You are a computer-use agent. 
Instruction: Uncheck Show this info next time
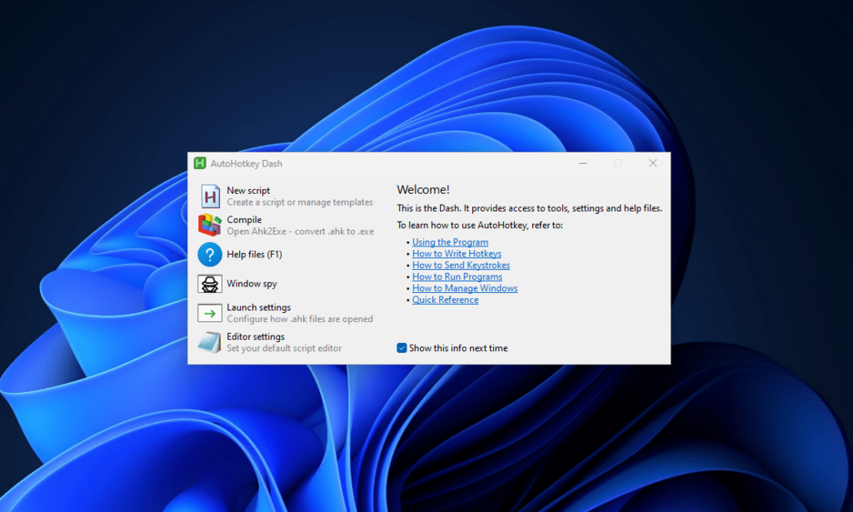(402, 348)
